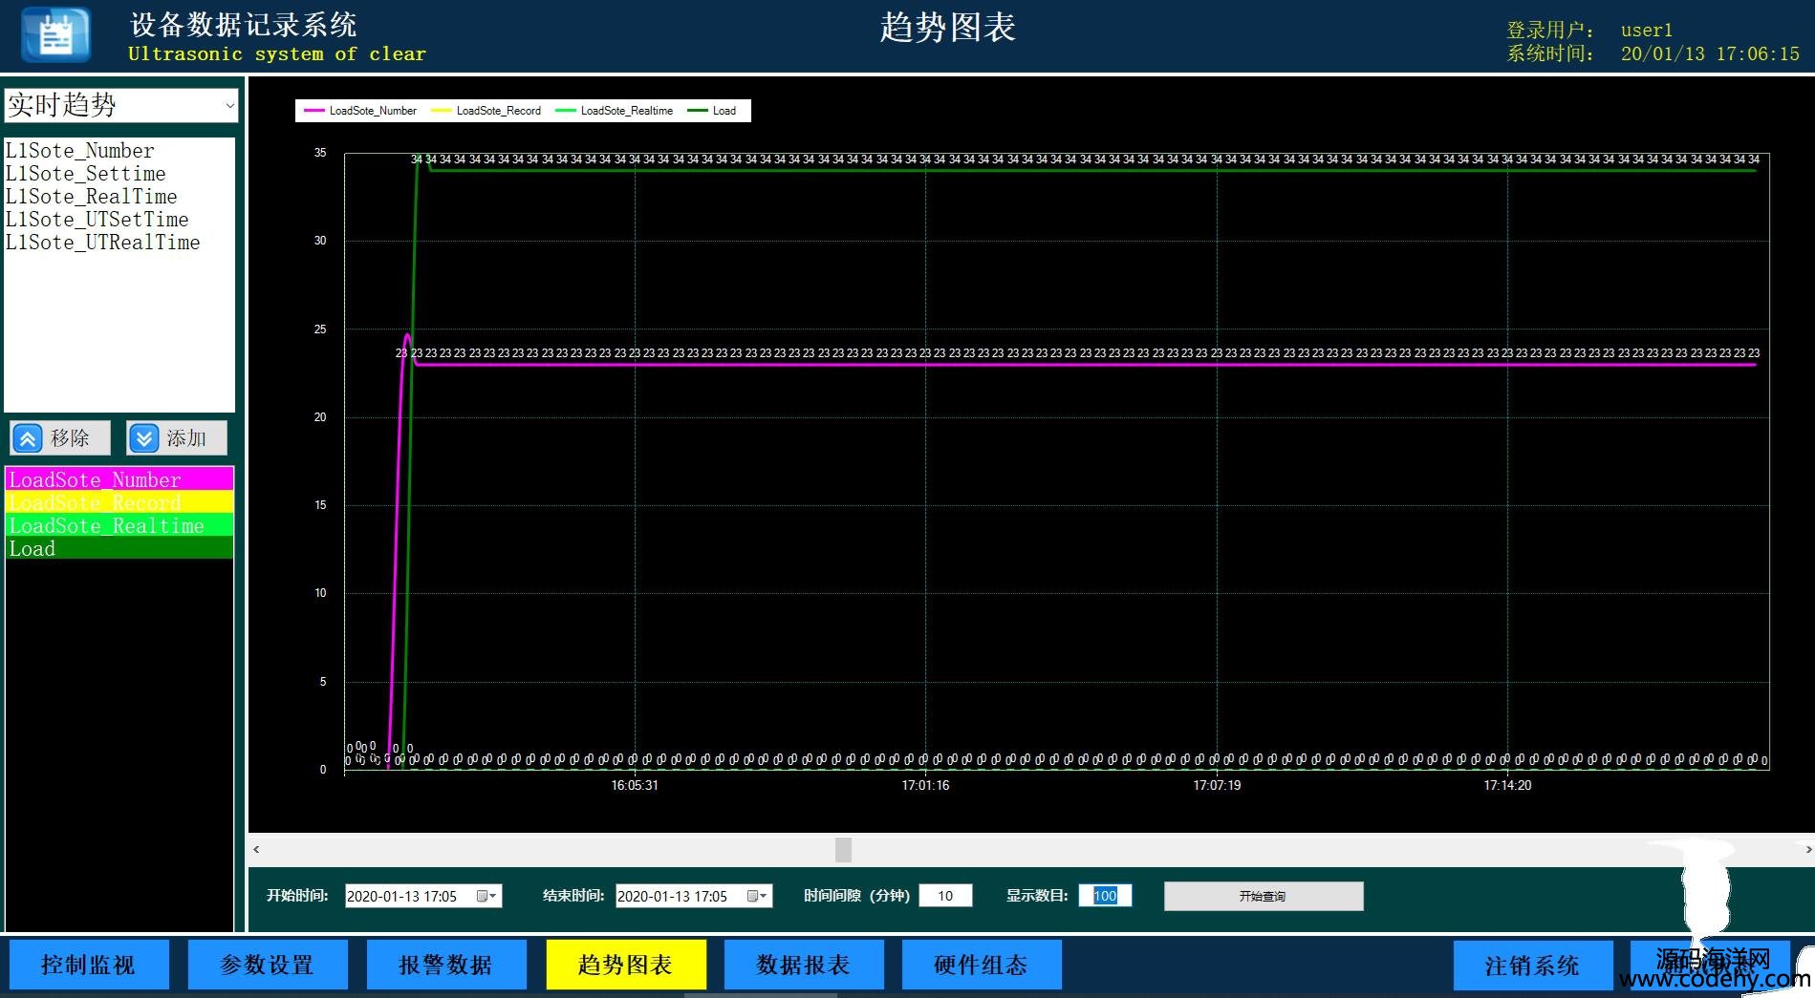Click the down-arrow icon on 添加 button
This screenshot has width=1815, height=998.
tap(143, 438)
